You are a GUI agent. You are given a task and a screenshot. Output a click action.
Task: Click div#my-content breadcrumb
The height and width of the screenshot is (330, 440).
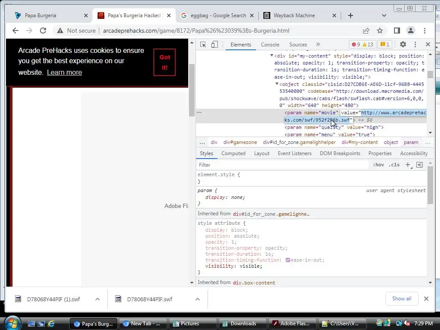tap(360, 143)
